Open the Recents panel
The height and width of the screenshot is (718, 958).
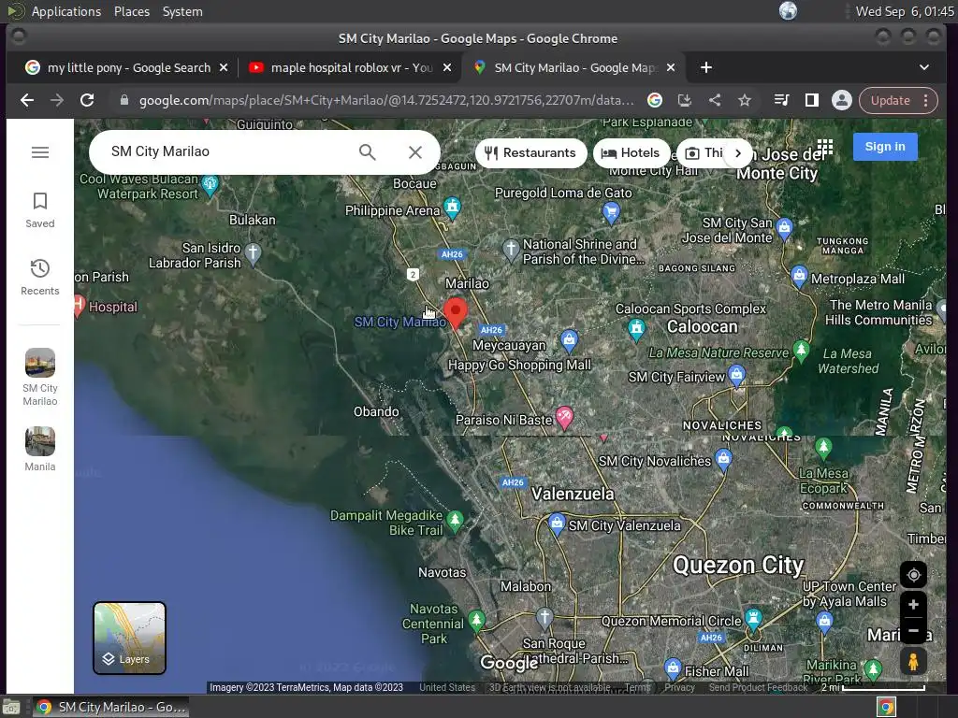click(39, 277)
